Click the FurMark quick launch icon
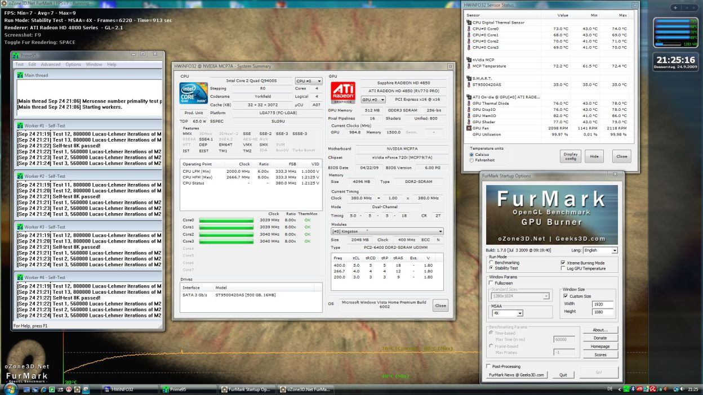The width and height of the screenshot is (703, 395). coord(77,389)
